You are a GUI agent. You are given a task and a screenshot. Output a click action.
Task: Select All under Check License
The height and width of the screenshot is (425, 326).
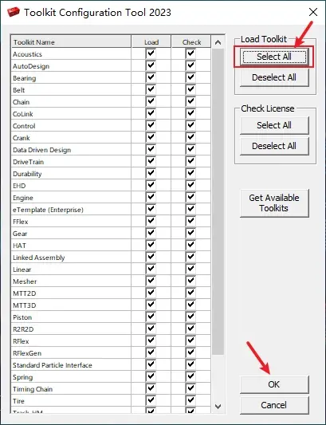pos(274,125)
